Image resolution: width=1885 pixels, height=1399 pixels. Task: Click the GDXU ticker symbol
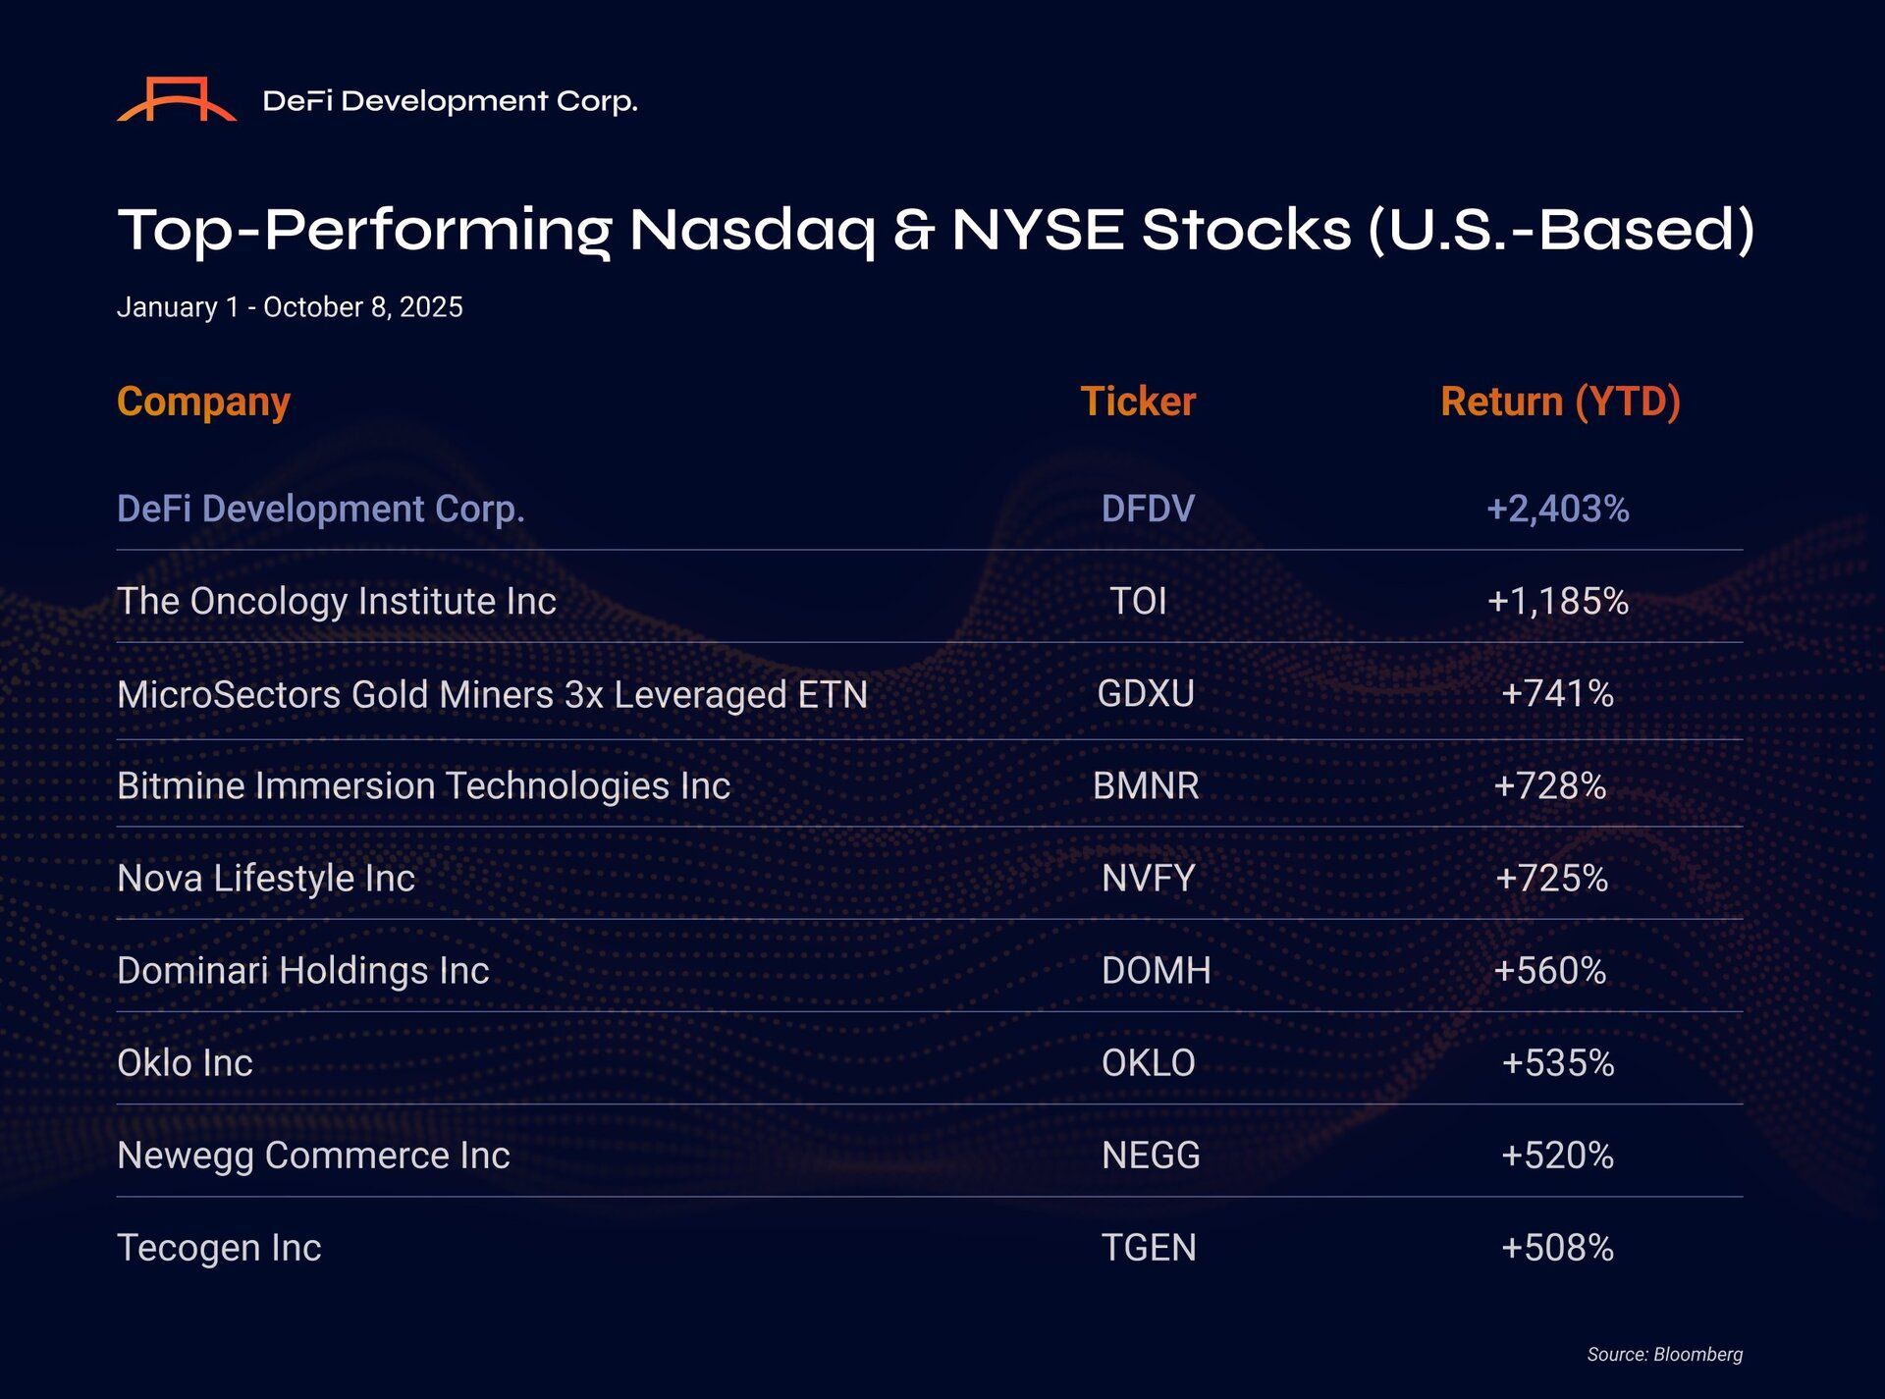tap(1145, 694)
